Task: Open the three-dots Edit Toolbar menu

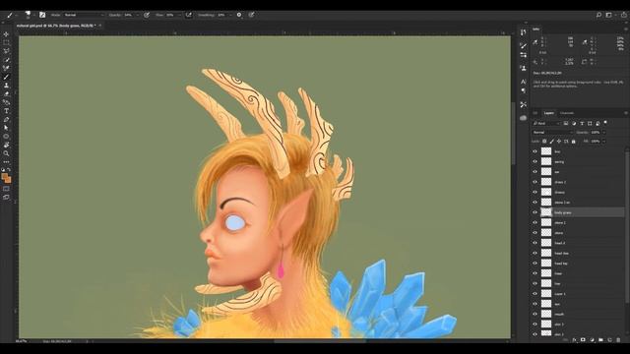Action: coord(6,161)
